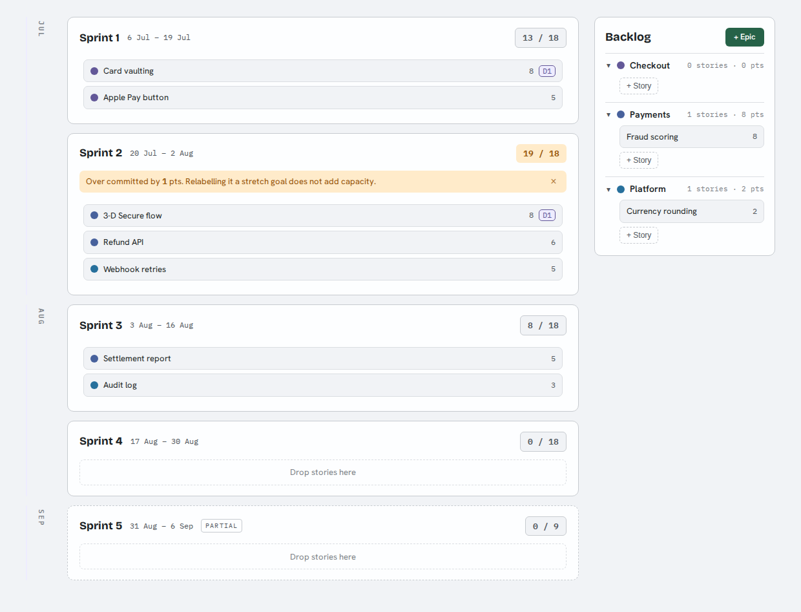Select the Apple Pay button story
Screen dimensions: 801x612
pyautogui.click(x=323, y=98)
